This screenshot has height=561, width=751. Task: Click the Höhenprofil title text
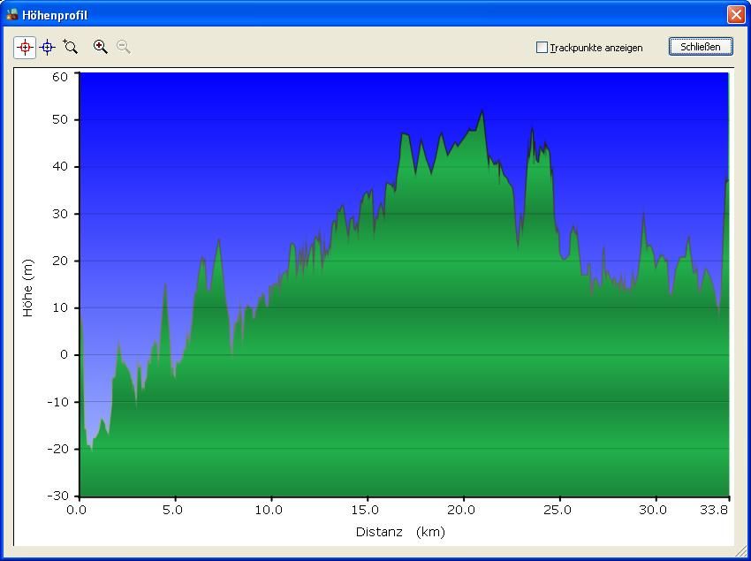55,15
